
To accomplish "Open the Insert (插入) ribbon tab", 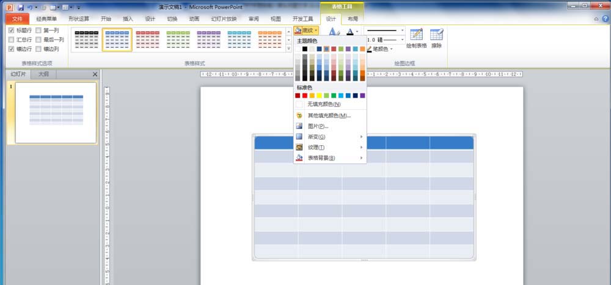I will 128,19.
